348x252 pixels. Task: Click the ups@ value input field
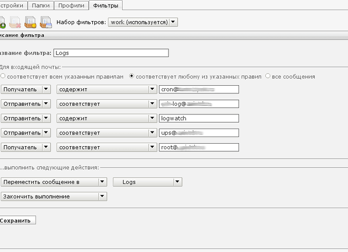click(199, 133)
